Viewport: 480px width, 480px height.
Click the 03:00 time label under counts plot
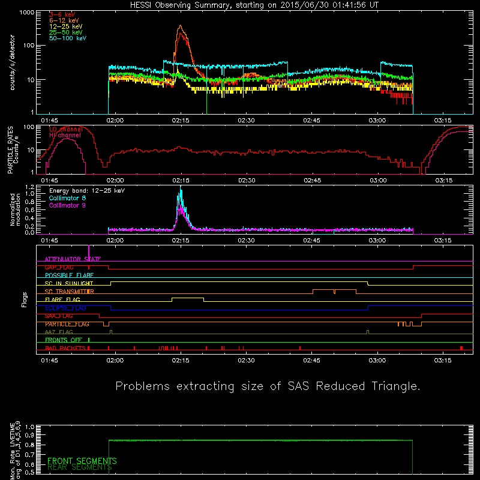pos(377,121)
